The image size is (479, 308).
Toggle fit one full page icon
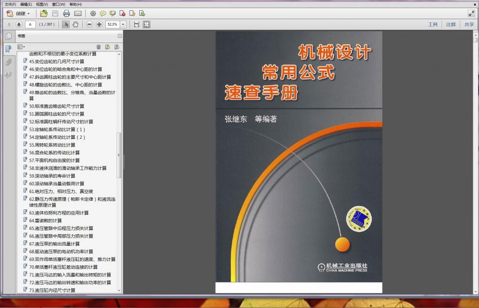pos(146,24)
